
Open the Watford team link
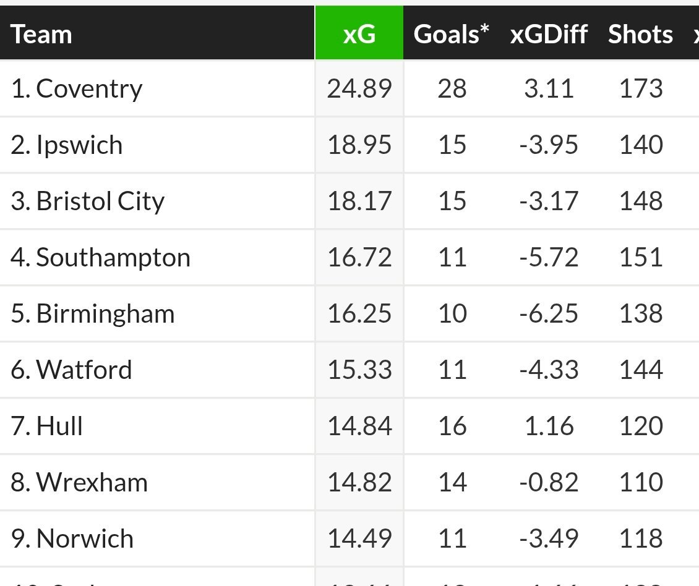click(84, 370)
